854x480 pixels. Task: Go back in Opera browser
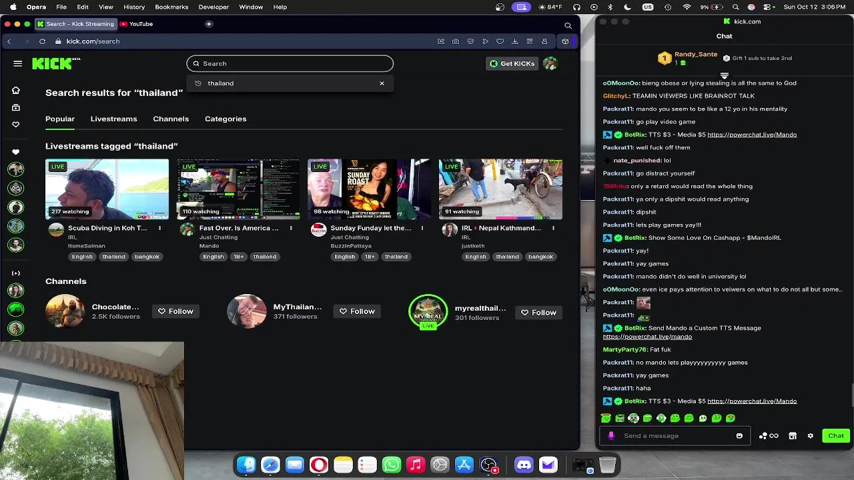[9, 41]
